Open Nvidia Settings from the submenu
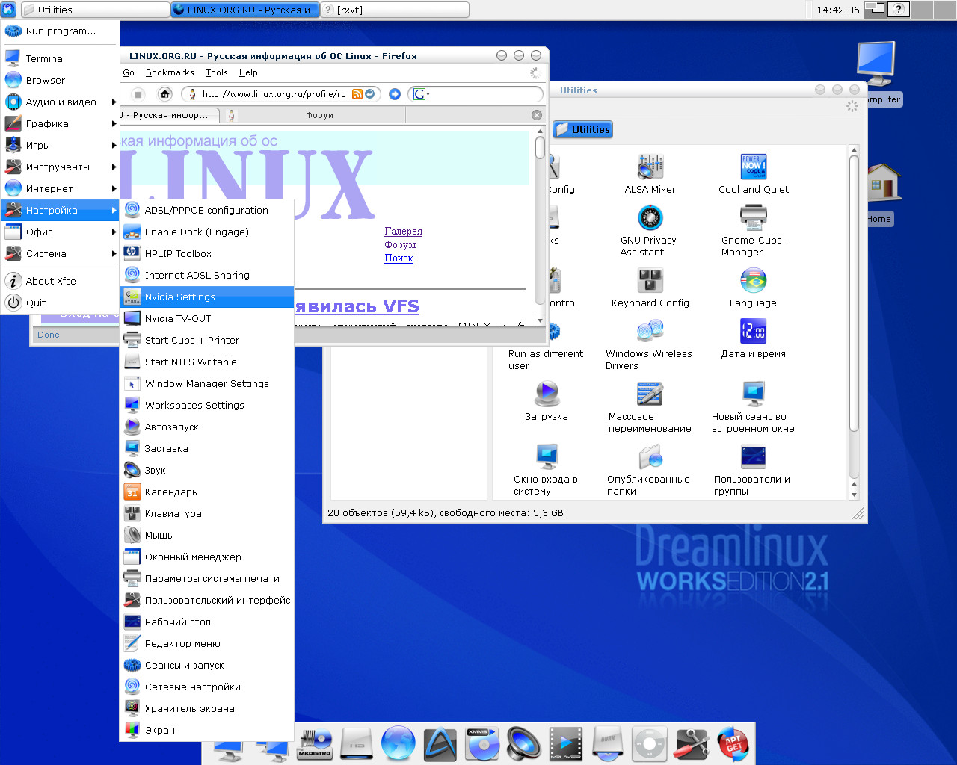Viewport: 957px width, 765px height. 206,297
